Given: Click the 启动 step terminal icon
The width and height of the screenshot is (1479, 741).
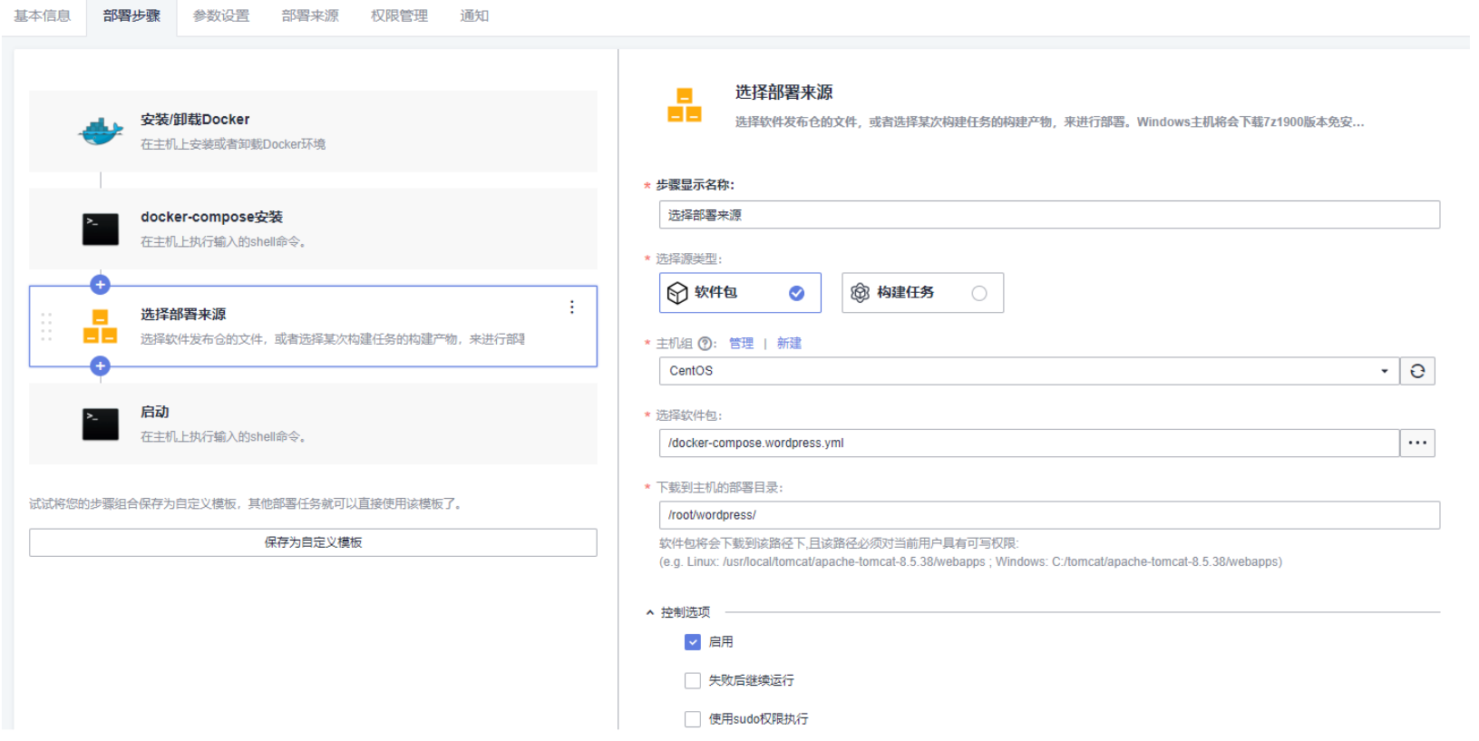Looking at the screenshot, I should point(101,424).
